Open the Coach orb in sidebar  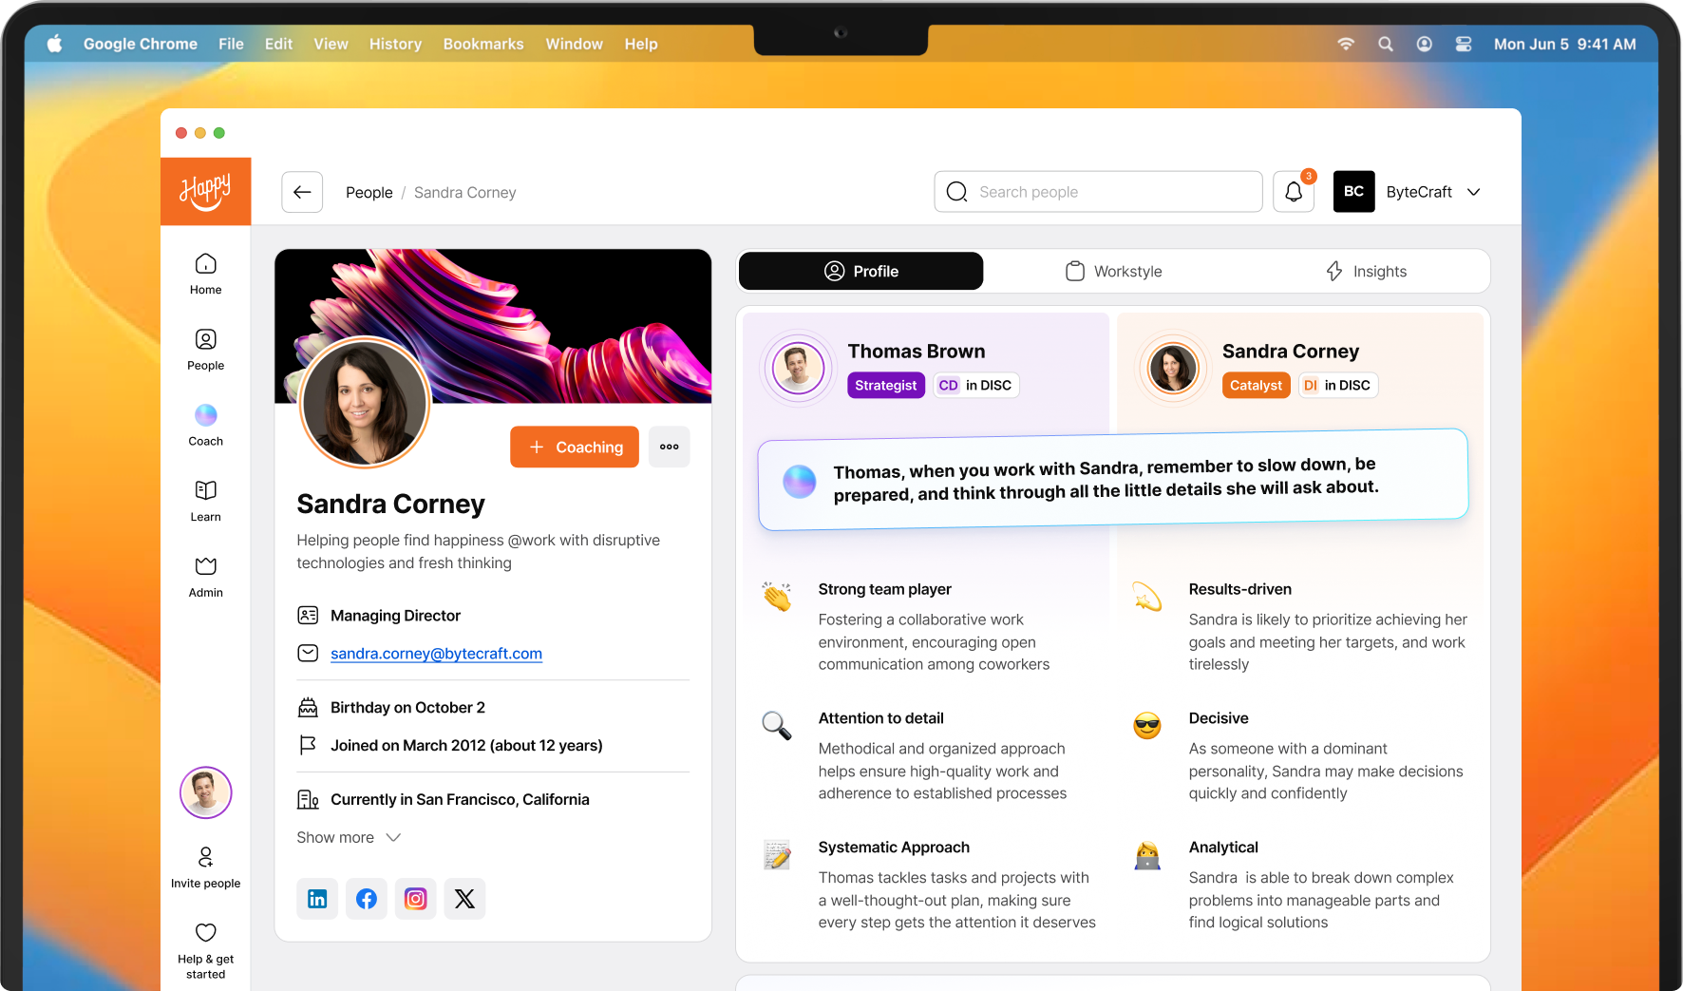coord(205,425)
